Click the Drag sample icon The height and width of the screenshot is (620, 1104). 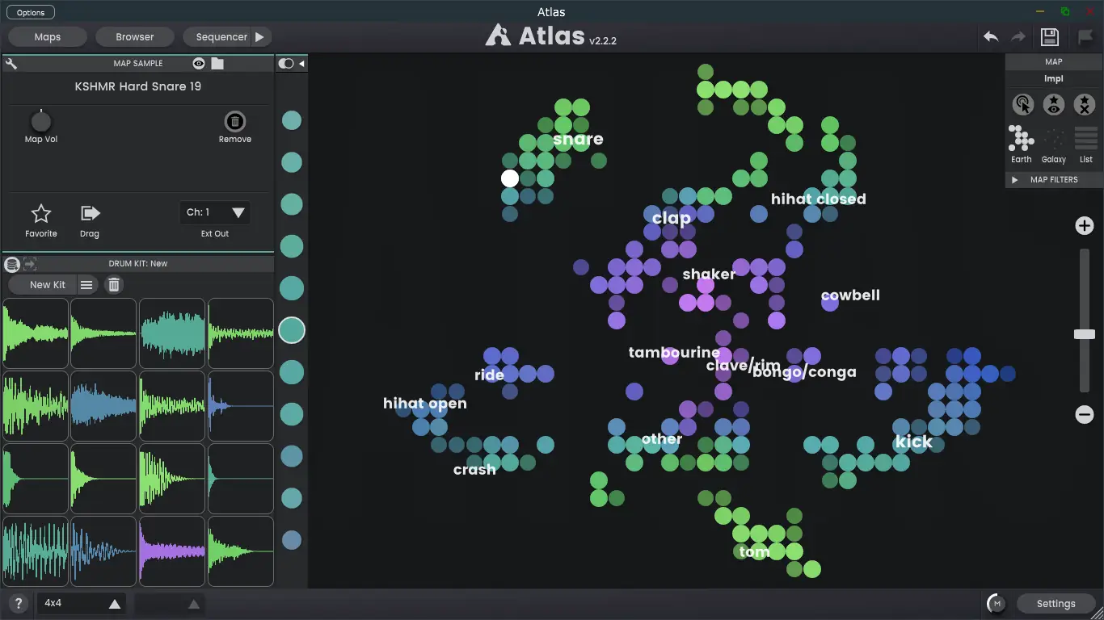[x=89, y=212]
